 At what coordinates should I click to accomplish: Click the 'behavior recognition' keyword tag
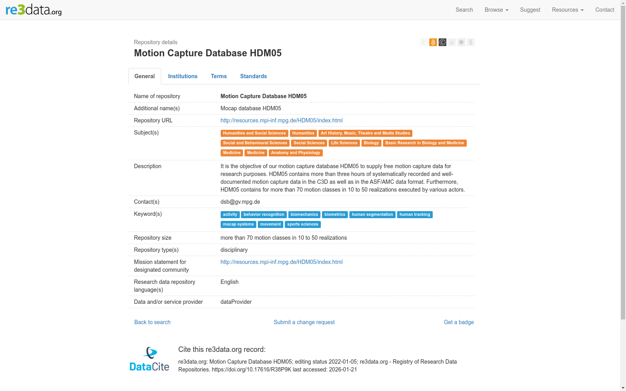pyautogui.click(x=264, y=215)
